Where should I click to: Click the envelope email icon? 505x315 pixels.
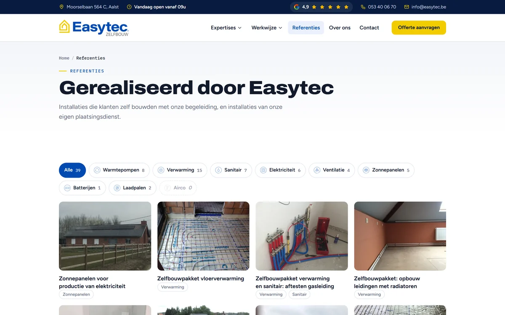coord(407,7)
